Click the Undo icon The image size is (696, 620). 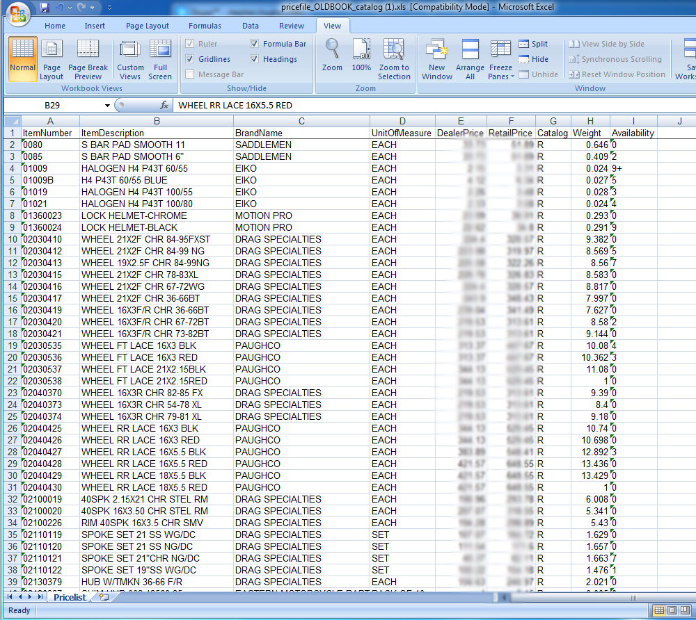click(60, 8)
